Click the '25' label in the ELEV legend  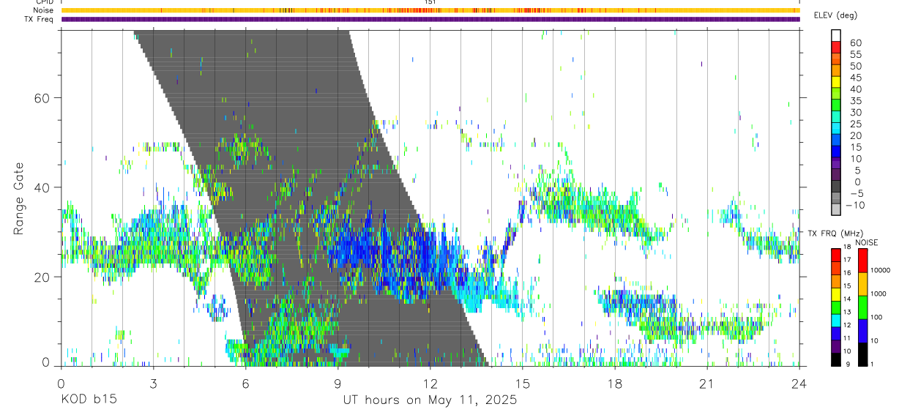pos(855,124)
